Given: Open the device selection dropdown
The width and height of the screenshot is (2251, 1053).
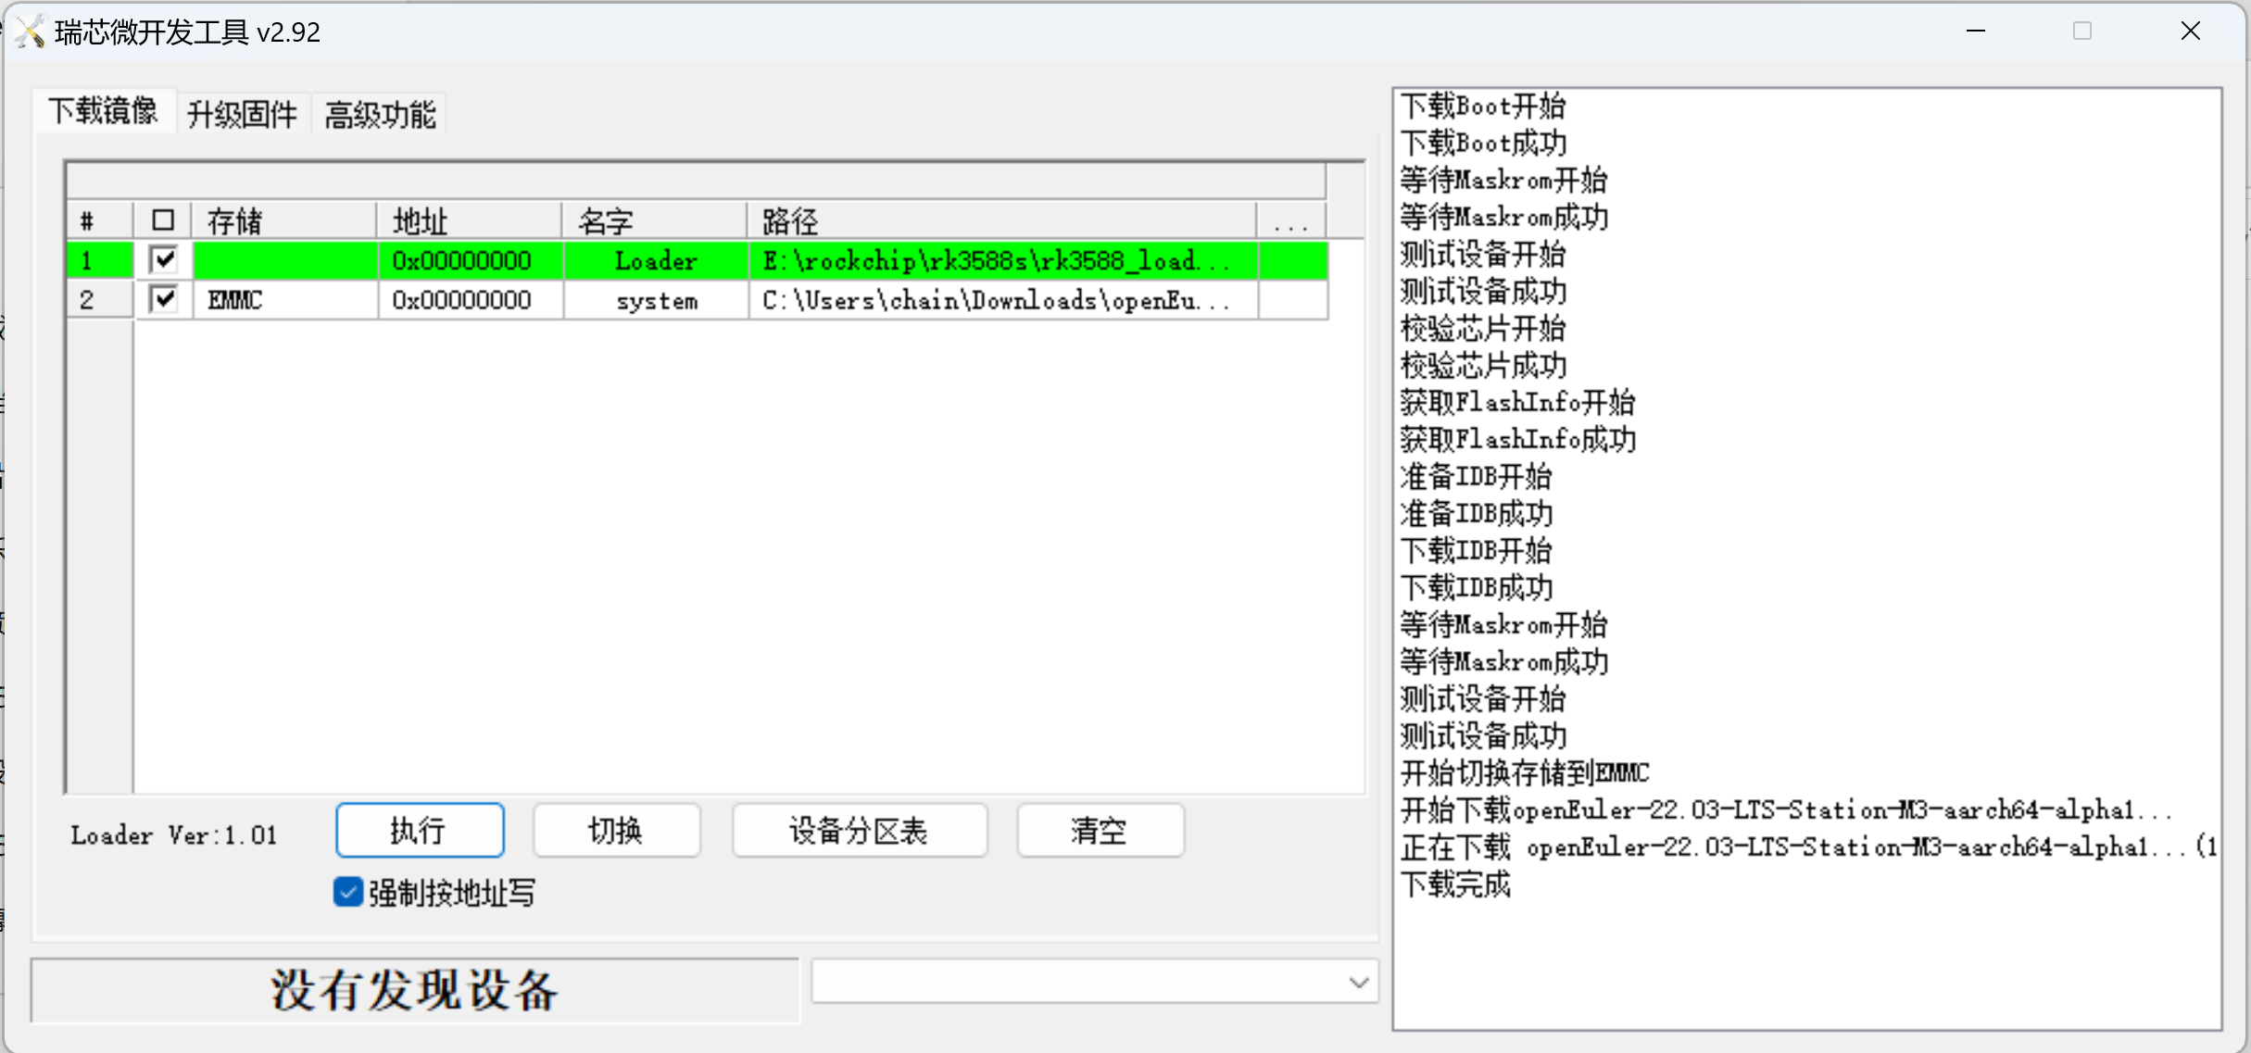Looking at the screenshot, I should click(x=1358, y=982).
